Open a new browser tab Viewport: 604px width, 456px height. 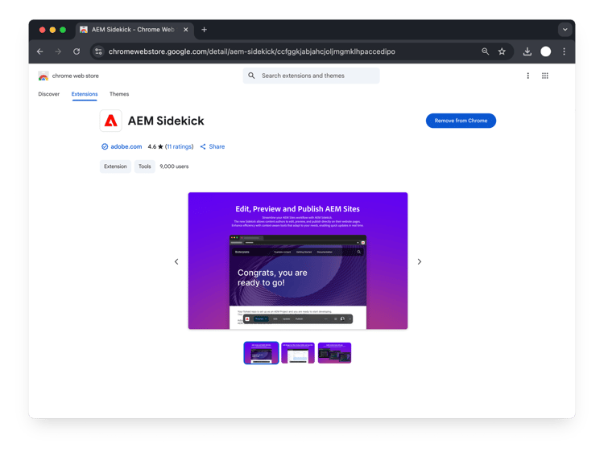click(x=205, y=30)
